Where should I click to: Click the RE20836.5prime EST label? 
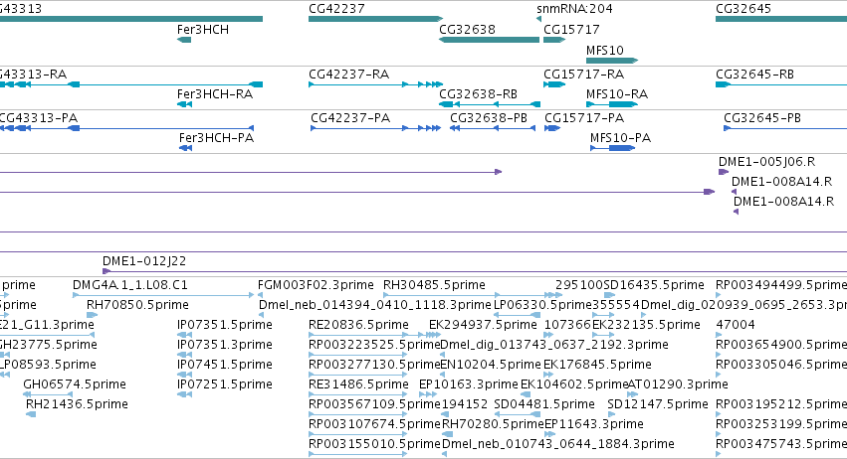point(358,325)
